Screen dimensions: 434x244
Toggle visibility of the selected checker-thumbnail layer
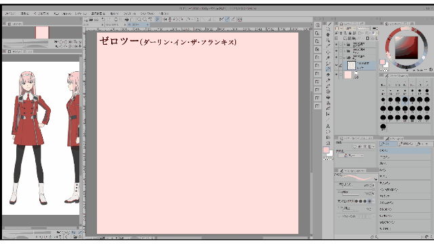336,66
